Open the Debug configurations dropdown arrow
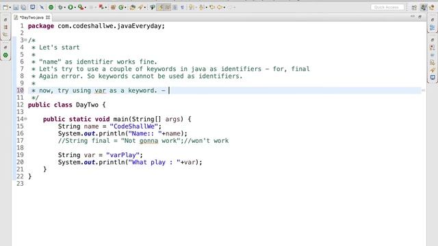This screenshot has width=438, height=246. pyautogui.click(x=65, y=8)
